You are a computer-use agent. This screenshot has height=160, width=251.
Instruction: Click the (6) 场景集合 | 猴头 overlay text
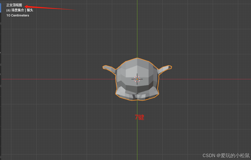(x=20, y=10)
